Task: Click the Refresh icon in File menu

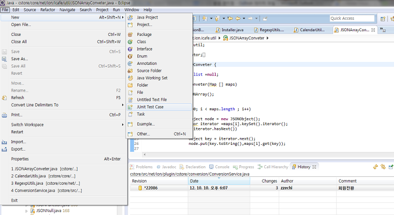Action: [4, 98]
